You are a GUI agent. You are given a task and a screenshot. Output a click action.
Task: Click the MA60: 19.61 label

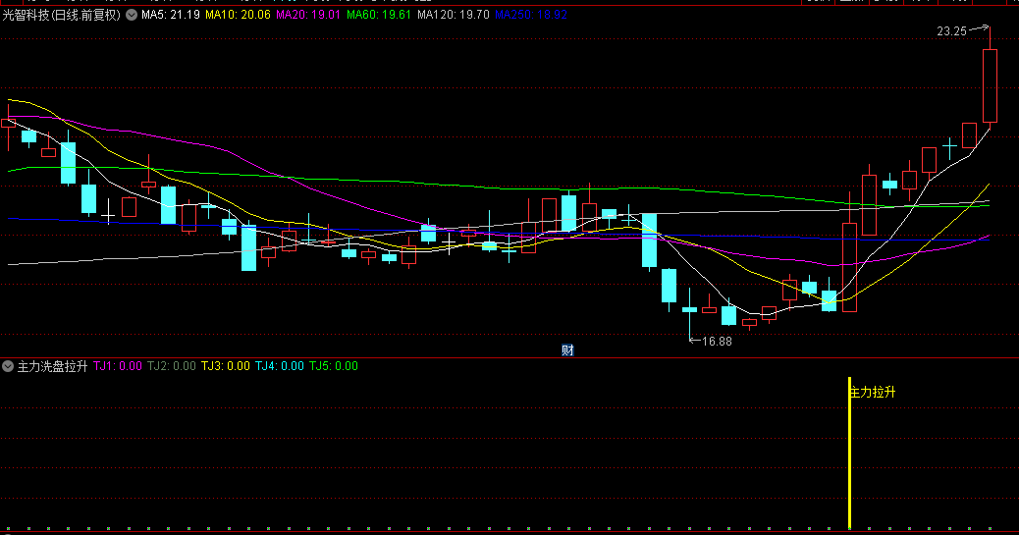coord(379,15)
